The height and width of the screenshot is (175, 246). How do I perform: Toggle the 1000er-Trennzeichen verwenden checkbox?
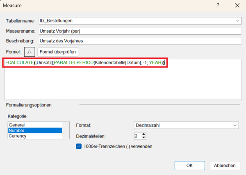(79, 146)
